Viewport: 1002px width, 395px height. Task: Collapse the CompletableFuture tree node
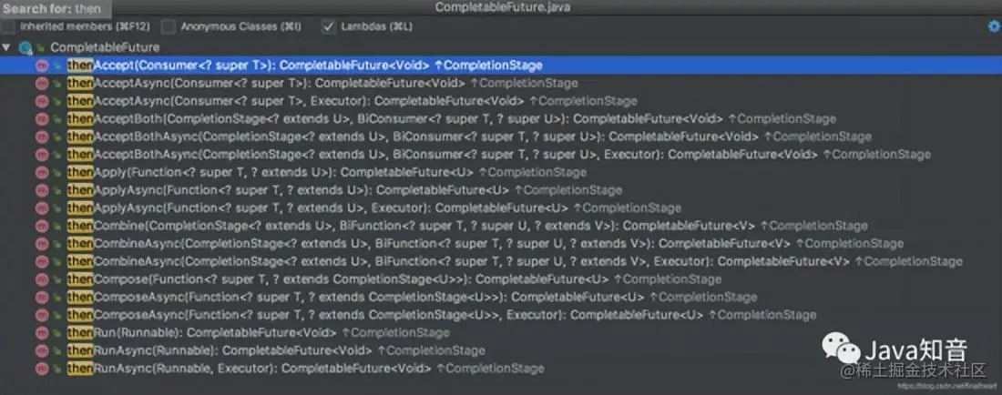(x=7, y=46)
